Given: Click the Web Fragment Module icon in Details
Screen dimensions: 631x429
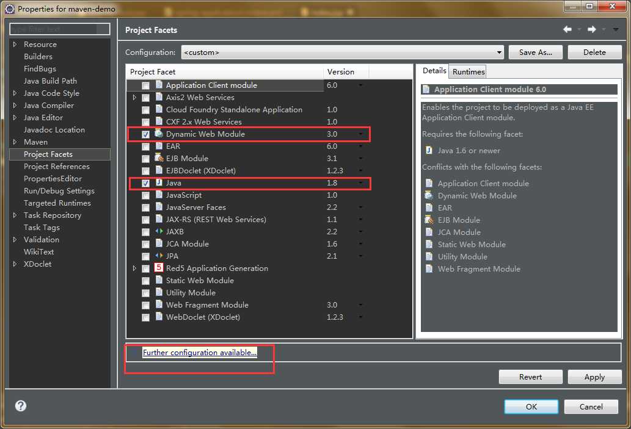Looking at the screenshot, I should coord(429,269).
